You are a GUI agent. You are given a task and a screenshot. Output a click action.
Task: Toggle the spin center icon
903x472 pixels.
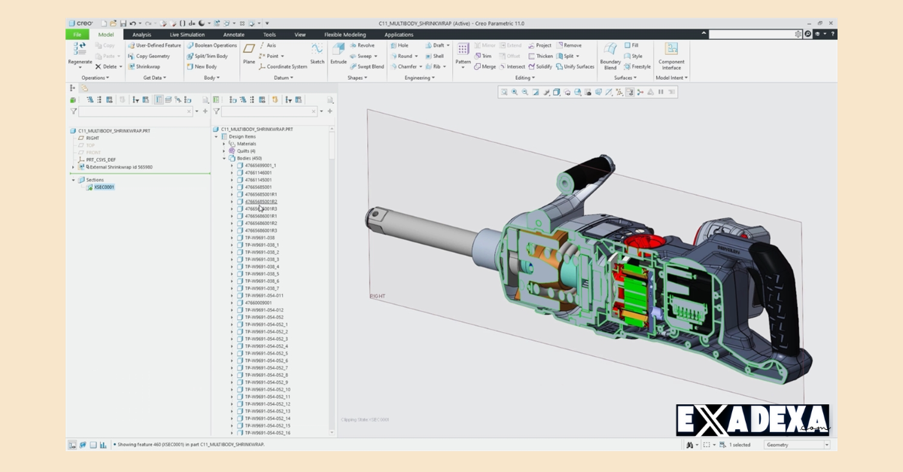pos(640,93)
